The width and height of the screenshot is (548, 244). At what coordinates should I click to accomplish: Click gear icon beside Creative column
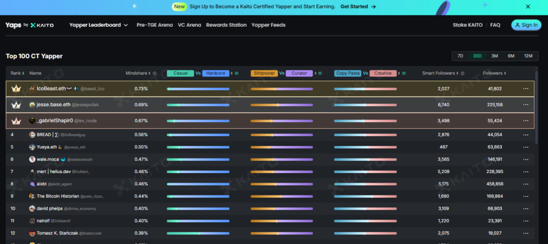(404, 73)
